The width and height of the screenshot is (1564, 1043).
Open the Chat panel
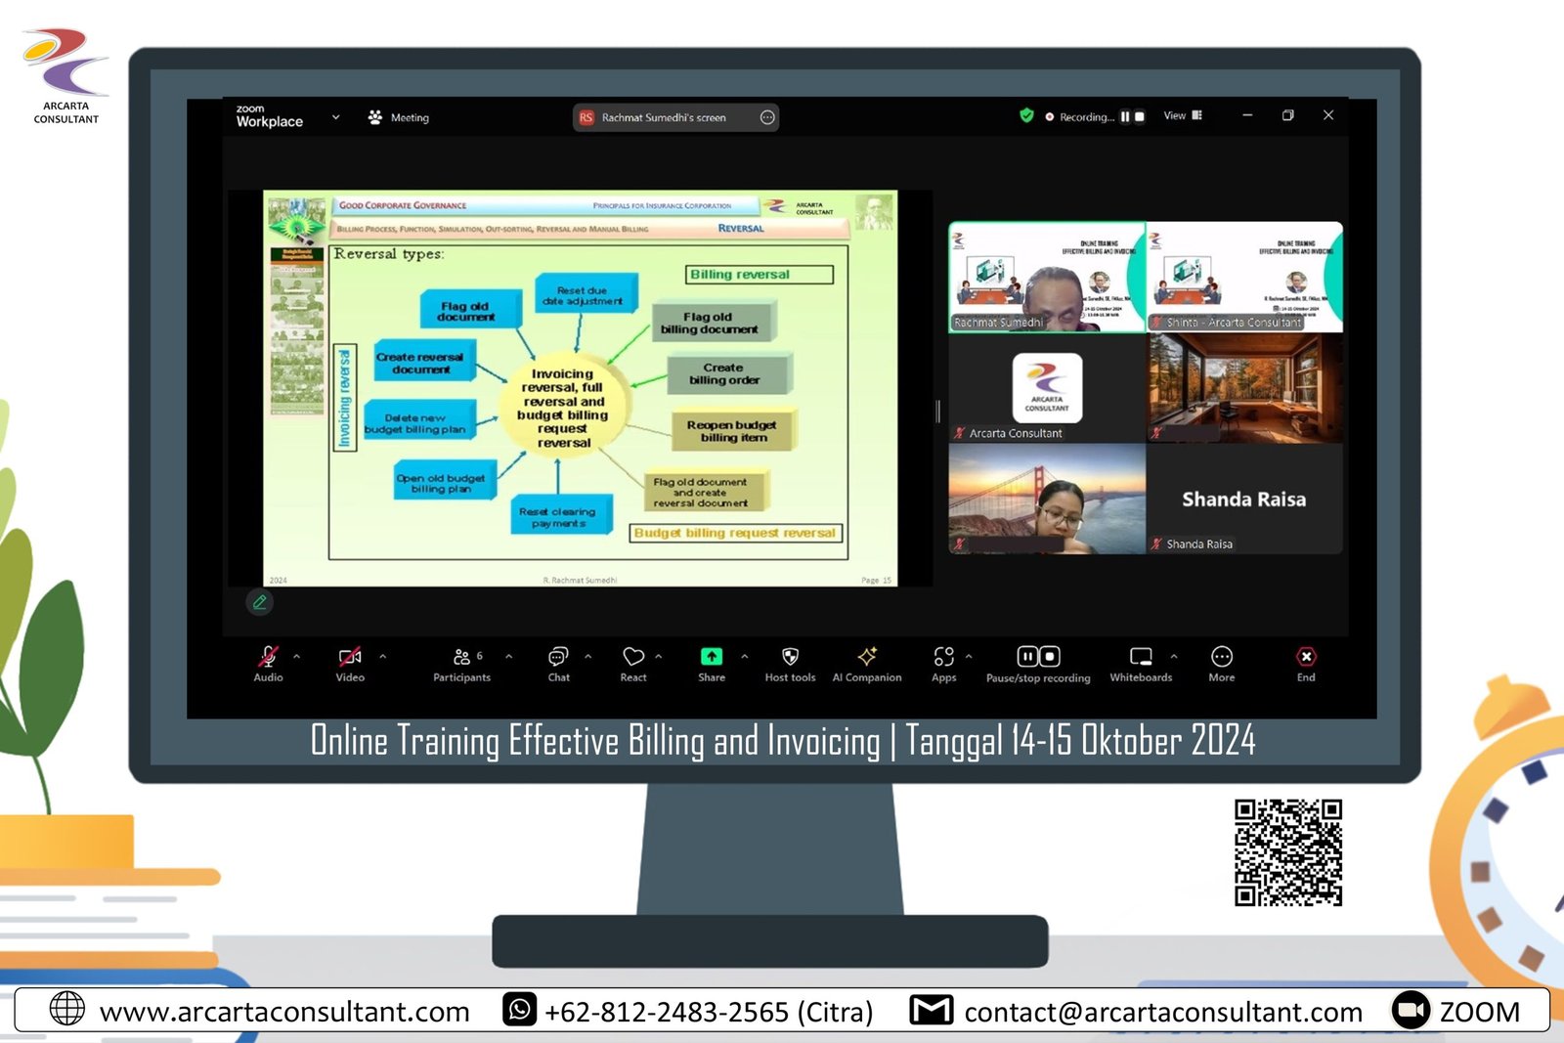(x=558, y=657)
